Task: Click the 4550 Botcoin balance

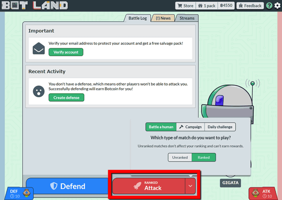Action: (x=226, y=6)
